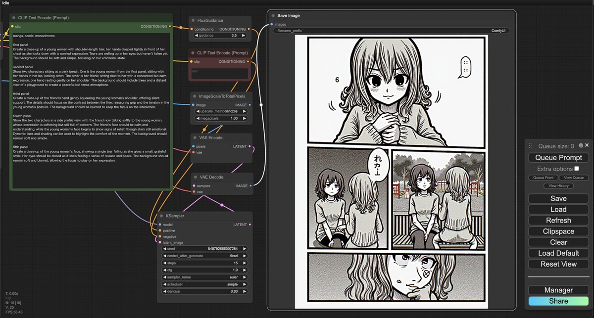Click the KSampler latent_image input socket

tap(159, 242)
